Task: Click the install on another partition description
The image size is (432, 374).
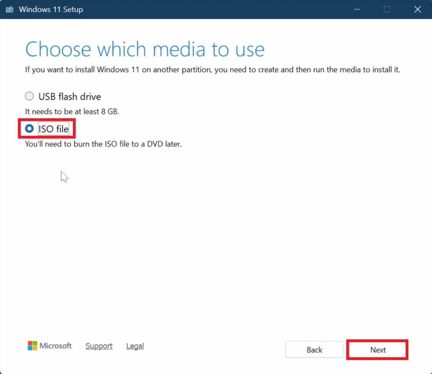Action: point(212,70)
